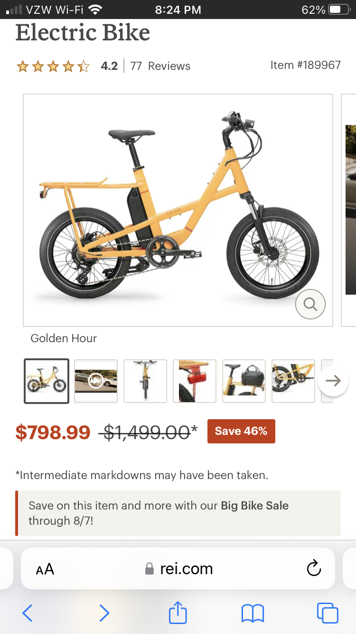Tap the star rating row
Screen dimensions: 356x634
pyautogui.click(x=53, y=66)
